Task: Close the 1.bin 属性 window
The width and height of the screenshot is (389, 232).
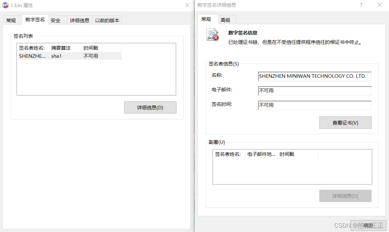Action: [187, 5]
